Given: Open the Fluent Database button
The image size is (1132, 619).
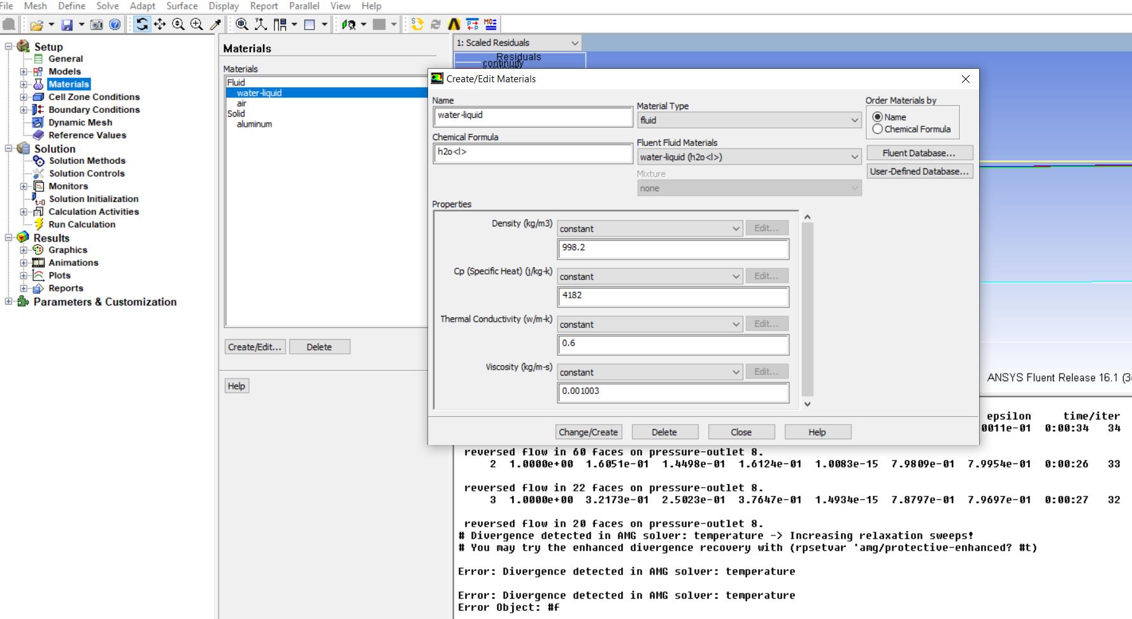Looking at the screenshot, I should [x=919, y=154].
